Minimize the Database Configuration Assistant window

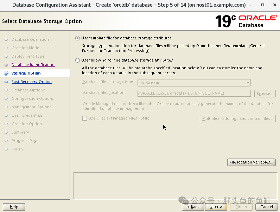point(251,5)
